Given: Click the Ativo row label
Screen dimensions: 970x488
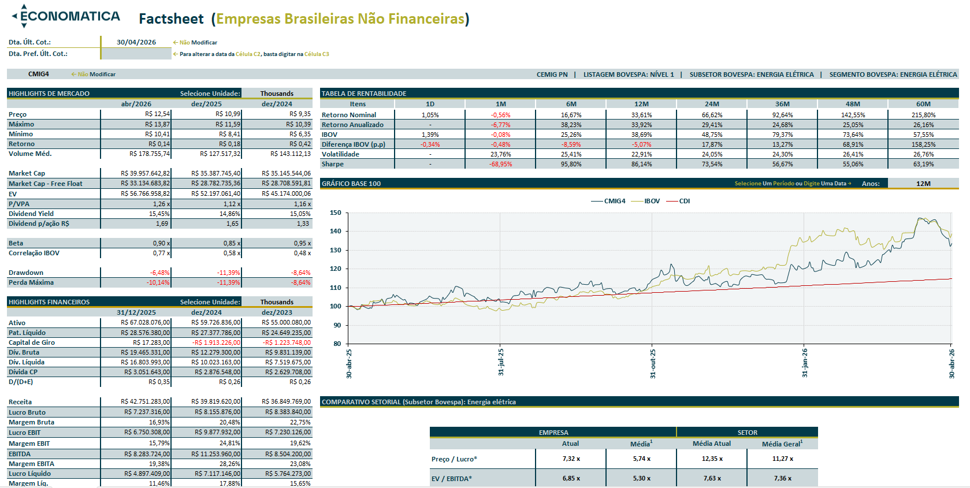Looking at the screenshot, I should point(17,323).
